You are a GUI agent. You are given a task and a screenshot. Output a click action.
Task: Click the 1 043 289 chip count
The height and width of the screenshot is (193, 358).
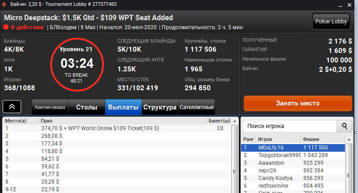pyautogui.click(x=315, y=155)
